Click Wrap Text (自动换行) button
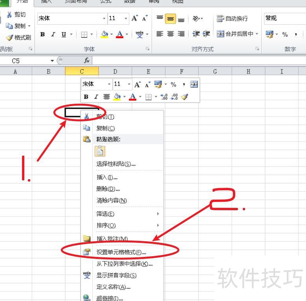The height and width of the screenshot is (301, 306). click(x=232, y=18)
